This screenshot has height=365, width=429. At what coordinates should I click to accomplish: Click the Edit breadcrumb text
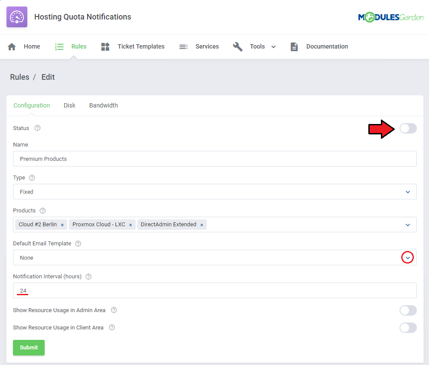[x=48, y=77]
